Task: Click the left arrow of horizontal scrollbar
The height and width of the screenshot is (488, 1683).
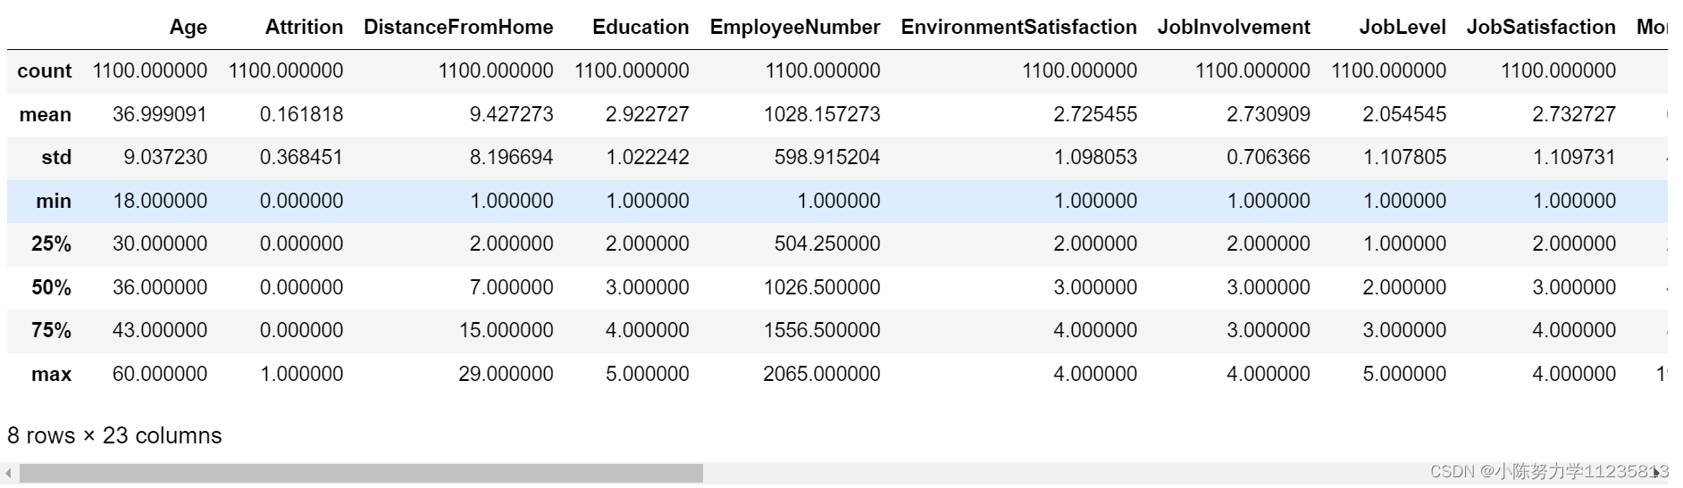Action: tap(9, 473)
